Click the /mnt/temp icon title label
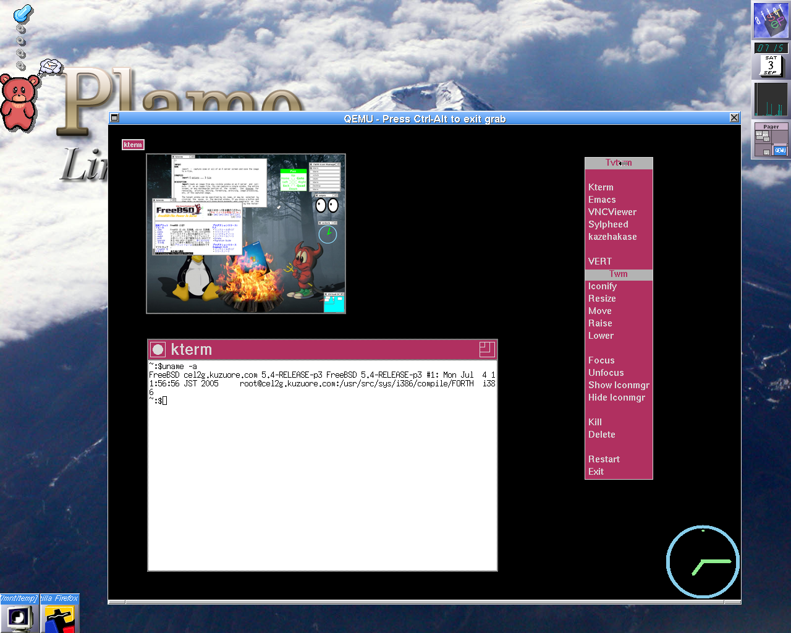Screen dimensions: 791x633 click(x=19, y=598)
